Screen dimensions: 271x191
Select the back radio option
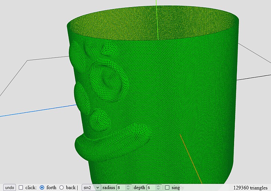coord(62,187)
